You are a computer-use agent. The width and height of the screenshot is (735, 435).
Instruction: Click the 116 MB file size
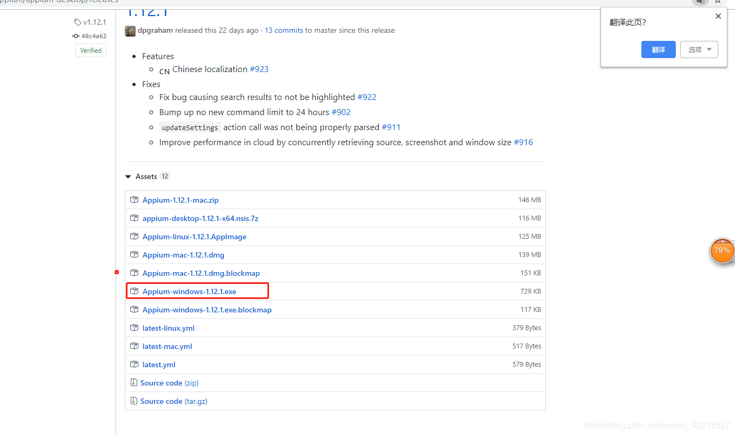click(x=529, y=218)
